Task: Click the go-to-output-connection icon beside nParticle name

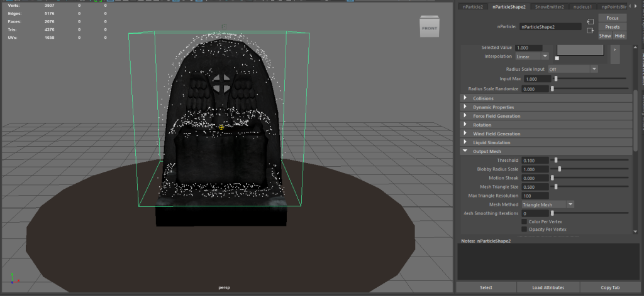Action: point(590,30)
